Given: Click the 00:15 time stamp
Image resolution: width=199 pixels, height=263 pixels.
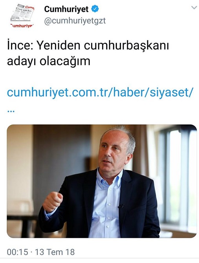Looking at the screenshot, I should point(17,252).
